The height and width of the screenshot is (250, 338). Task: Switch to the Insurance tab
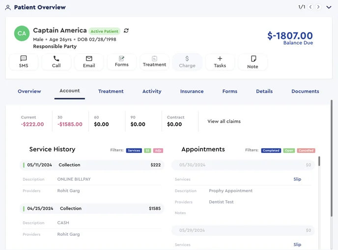[x=192, y=91]
